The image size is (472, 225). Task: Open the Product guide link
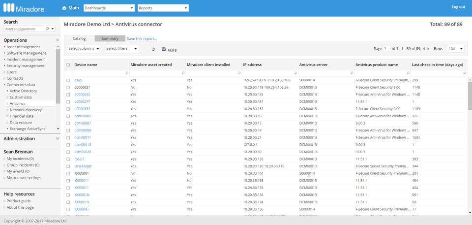[x=19, y=201]
